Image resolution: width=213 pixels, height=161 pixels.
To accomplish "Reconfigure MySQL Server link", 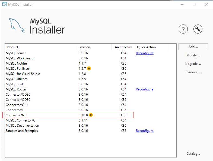I will pyautogui.click(x=145, y=53).
